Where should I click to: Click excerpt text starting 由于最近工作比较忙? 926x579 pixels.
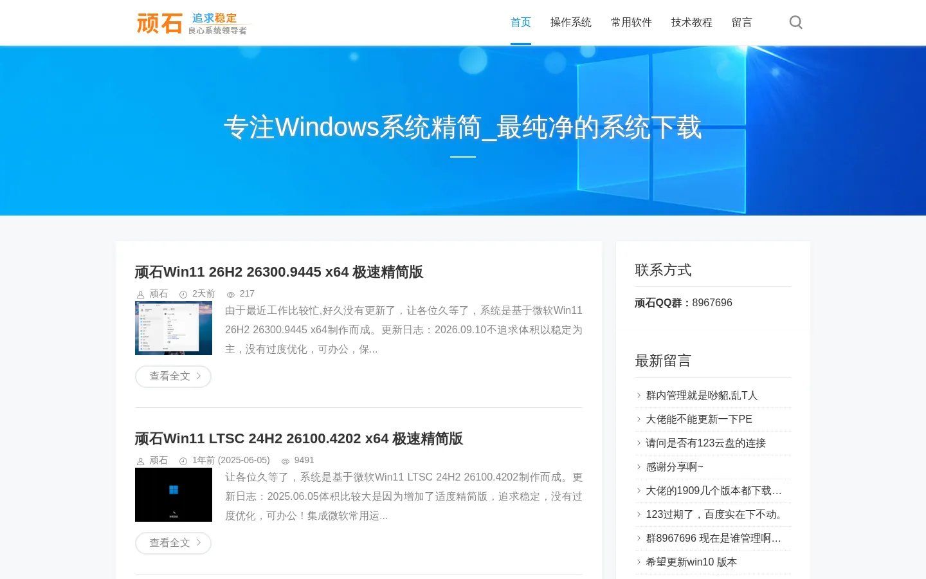[x=404, y=330]
